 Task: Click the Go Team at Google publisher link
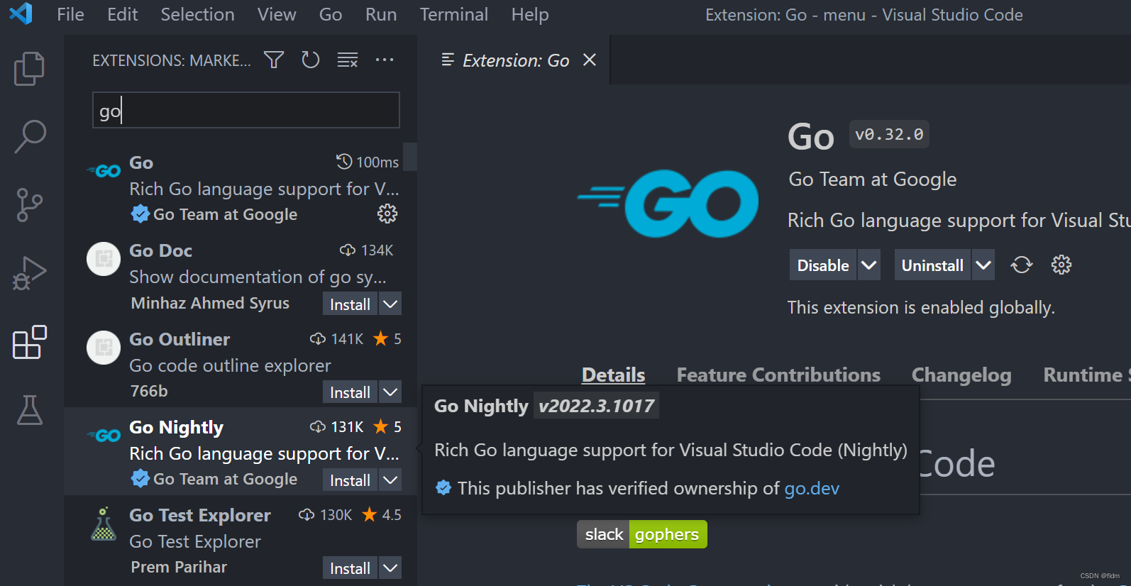[873, 179]
